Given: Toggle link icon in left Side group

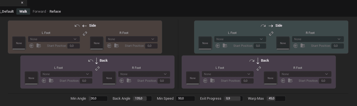Looking at the screenshot, I should pyautogui.click(x=85, y=34).
